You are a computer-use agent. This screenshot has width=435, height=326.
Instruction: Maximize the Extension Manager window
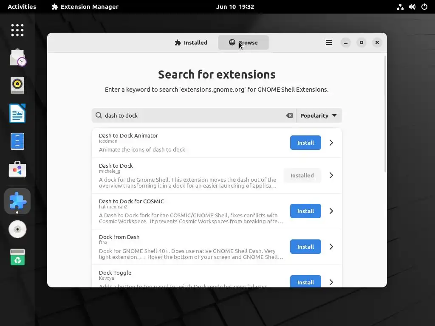(x=361, y=42)
